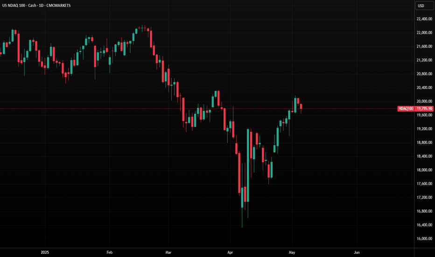Click the 16,000.00 price axis label
The height and width of the screenshot is (257, 435).
(424, 239)
